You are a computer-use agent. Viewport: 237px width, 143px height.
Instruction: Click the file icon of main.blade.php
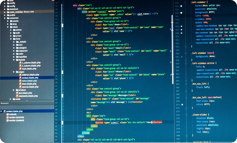coord(20,69)
